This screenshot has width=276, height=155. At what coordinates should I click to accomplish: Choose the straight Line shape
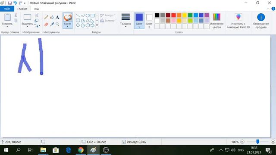point(78,15)
